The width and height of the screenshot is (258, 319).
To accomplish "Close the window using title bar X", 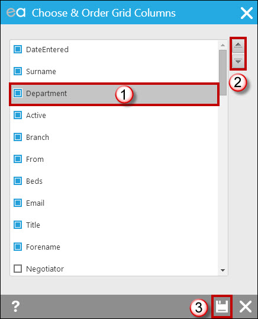I will (247, 13).
